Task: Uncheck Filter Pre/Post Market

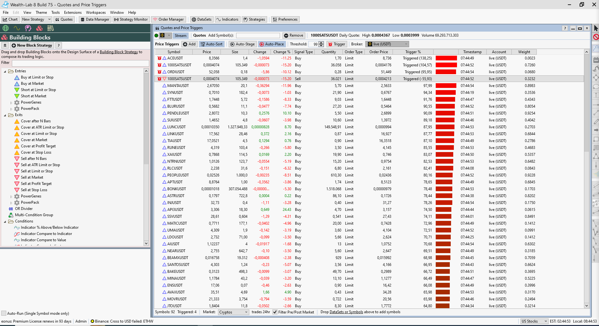Action: 275,312
